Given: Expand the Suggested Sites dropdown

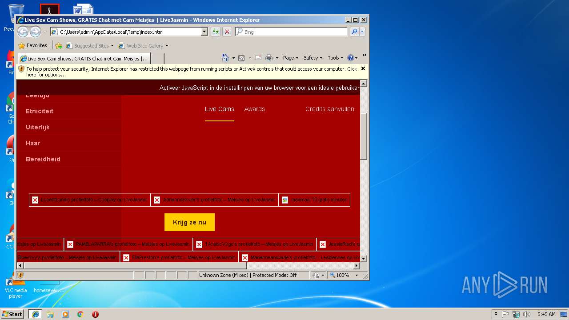Looking at the screenshot, I should pyautogui.click(x=112, y=46).
